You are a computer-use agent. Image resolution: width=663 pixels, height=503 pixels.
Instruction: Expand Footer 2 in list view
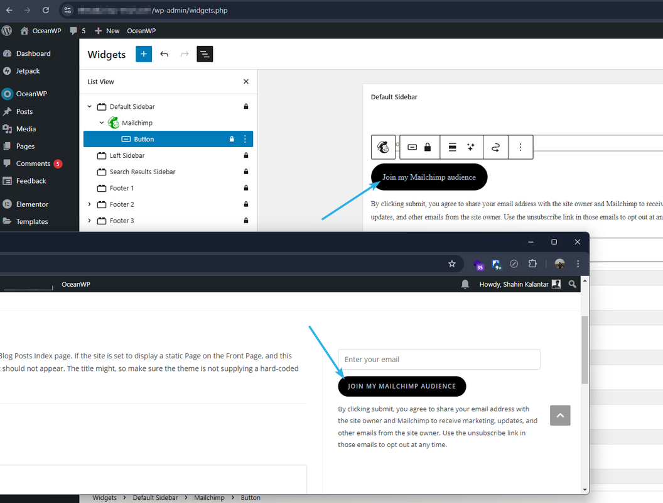tap(89, 204)
